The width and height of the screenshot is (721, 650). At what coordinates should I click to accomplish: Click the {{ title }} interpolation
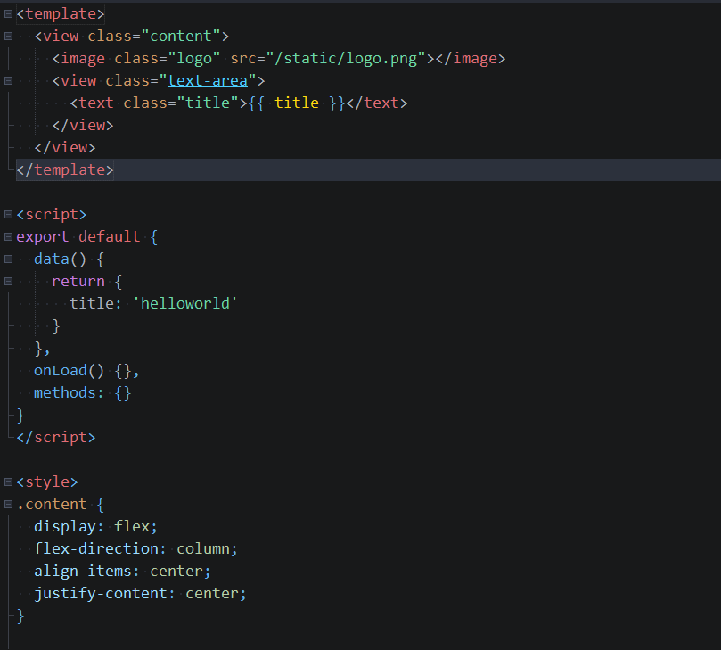tap(297, 103)
